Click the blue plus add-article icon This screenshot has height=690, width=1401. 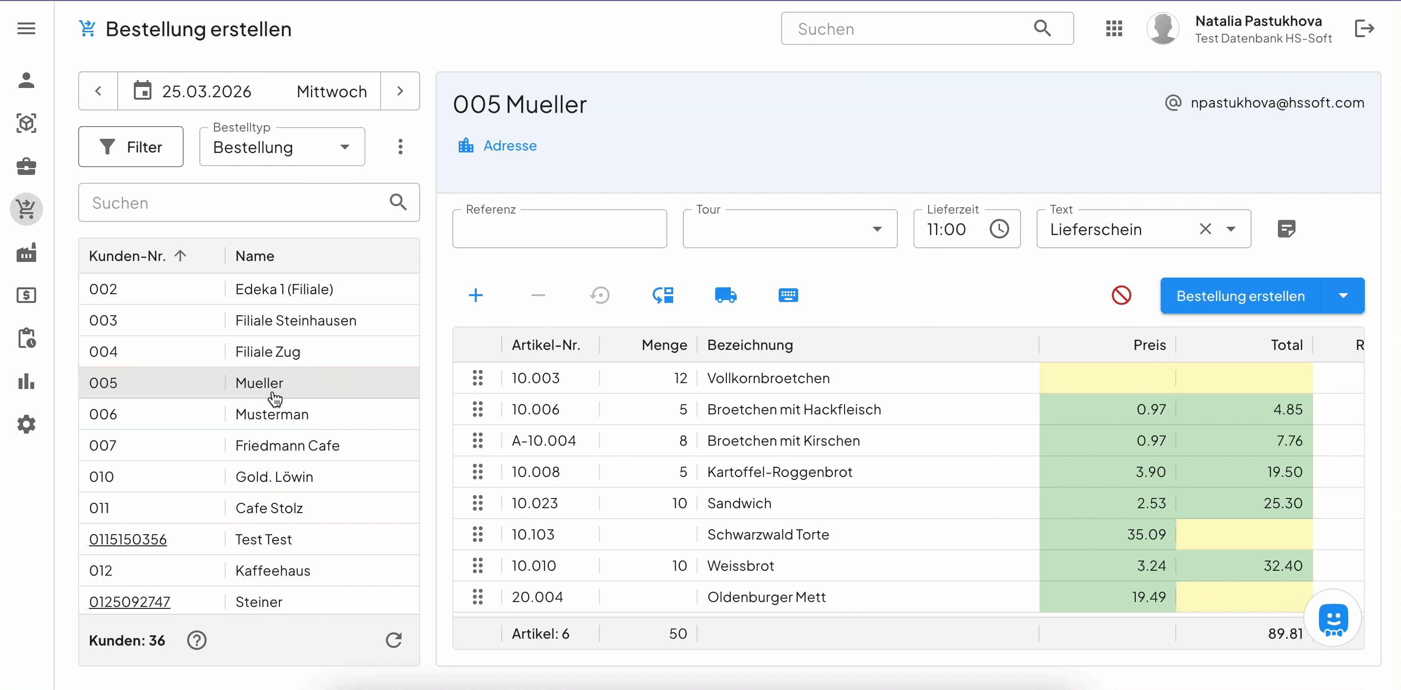(x=475, y=296)
